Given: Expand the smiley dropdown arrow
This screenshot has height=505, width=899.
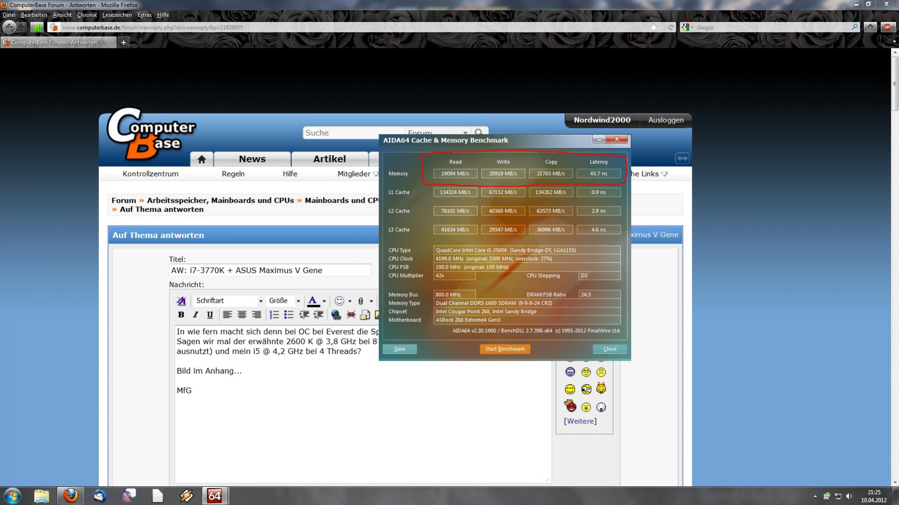Looking at the screenshot, I should tap(349, 301).
